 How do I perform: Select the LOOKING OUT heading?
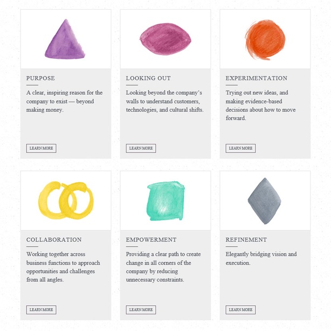(148, 78)
